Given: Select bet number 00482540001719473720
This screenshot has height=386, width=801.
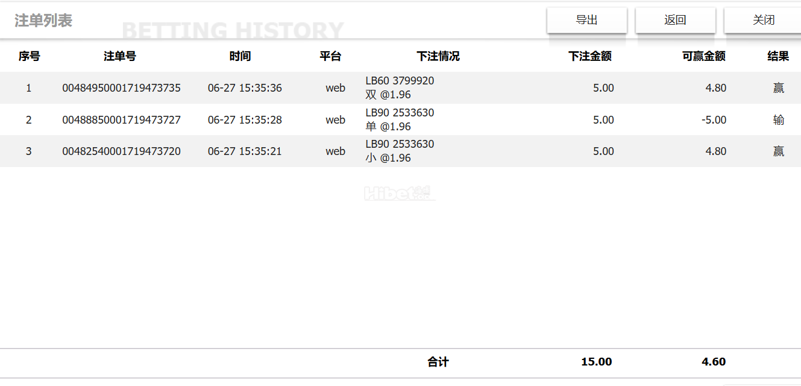Looking at the screenshot, I should tap(122, 151).
